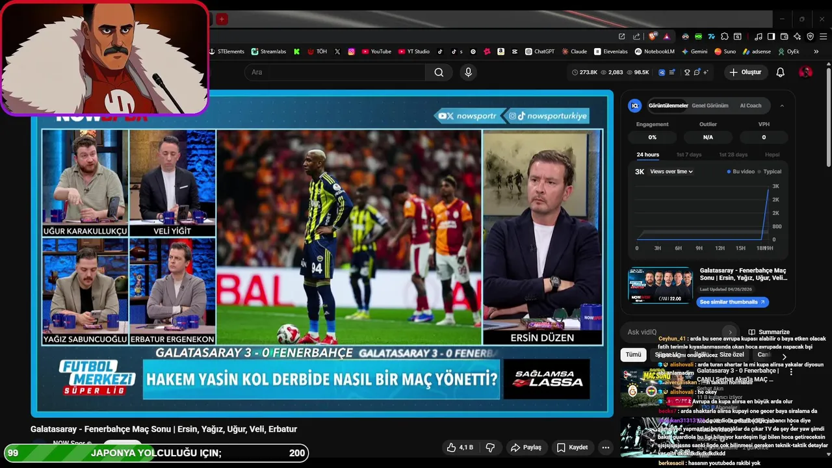Open the X (Twitter) bookmark icon
Viewport: 832px width, 468px height.
pyautogui.click(x=337, y=51)
